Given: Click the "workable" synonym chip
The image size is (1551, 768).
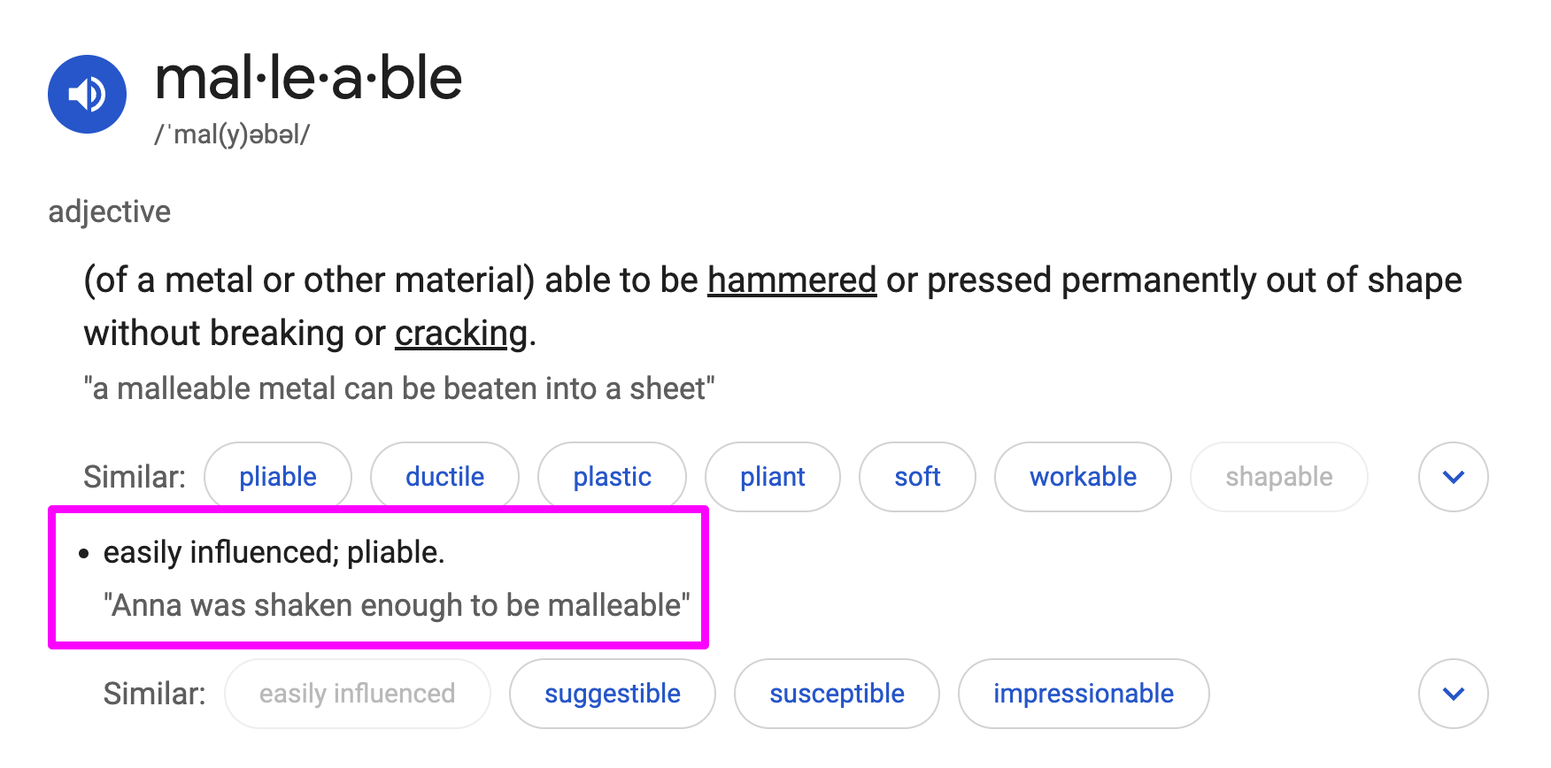Looking at the screenshot, I should coord(1083,477).
